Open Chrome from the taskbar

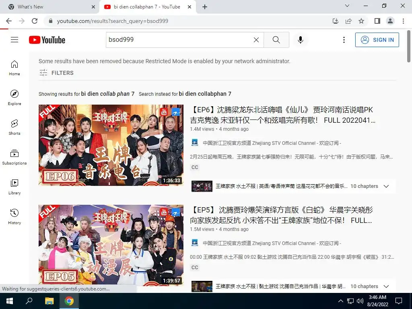(x=69, y=301)
